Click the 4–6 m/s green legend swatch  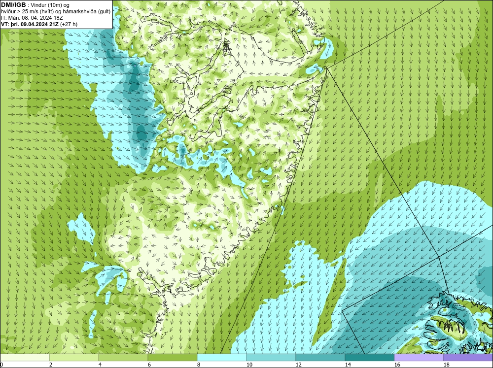(123, 358)
